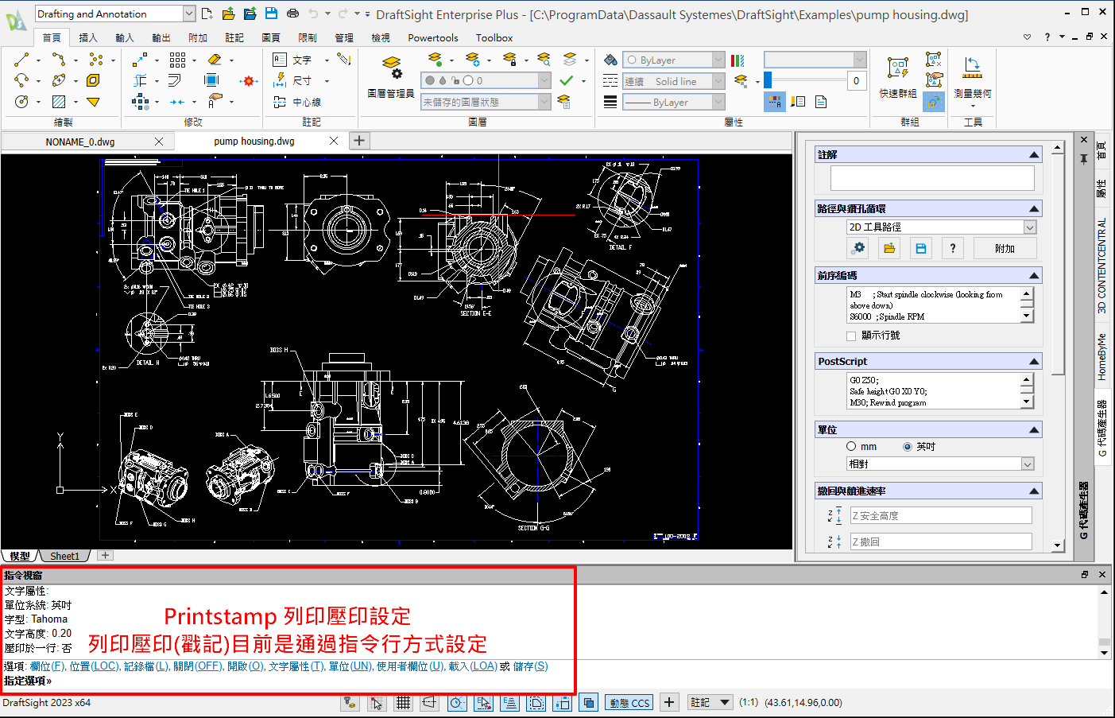Click the Z 撤回 input field
Screen dimensions: 1115x718
[x=941, y=541]
